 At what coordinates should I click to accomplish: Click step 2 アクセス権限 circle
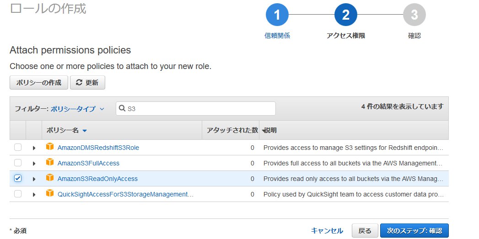coord(345,15)
